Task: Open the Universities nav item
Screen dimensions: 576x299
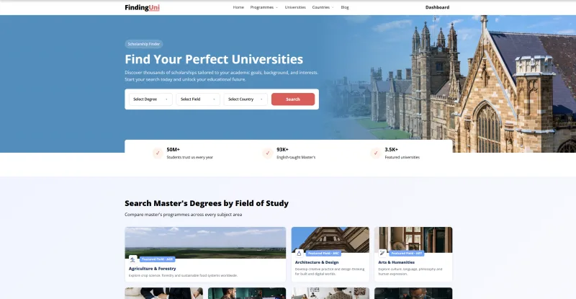Action: click(x=295, y=7)
